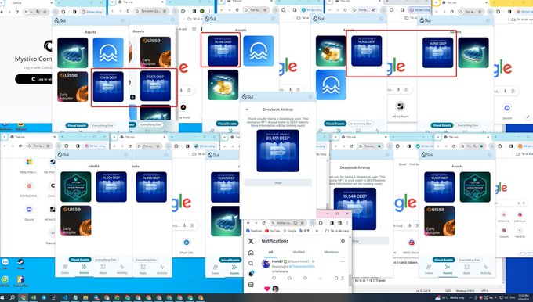Reload the page in the X browser window
This screenshot has width=533, height=302.
point(264,223)
